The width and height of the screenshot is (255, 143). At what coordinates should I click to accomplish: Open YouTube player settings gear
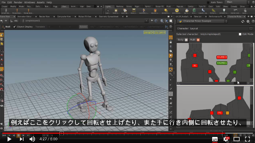click(226, 139)
